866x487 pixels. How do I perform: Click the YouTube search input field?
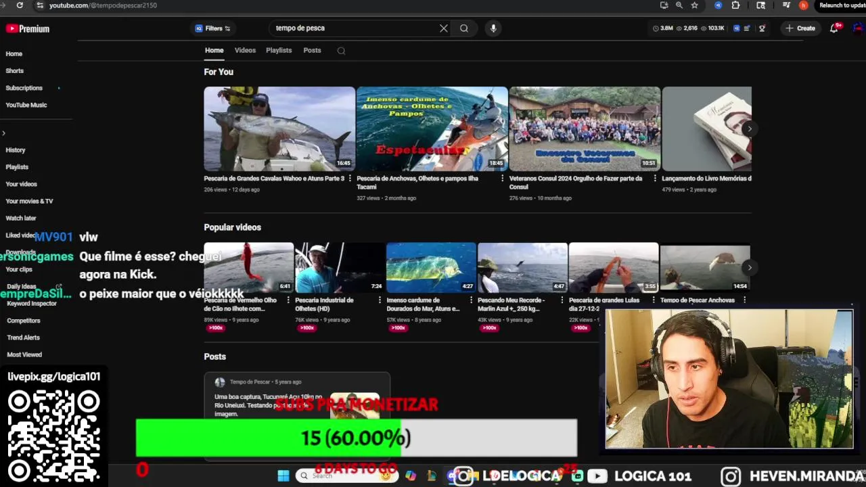(355, 28)
